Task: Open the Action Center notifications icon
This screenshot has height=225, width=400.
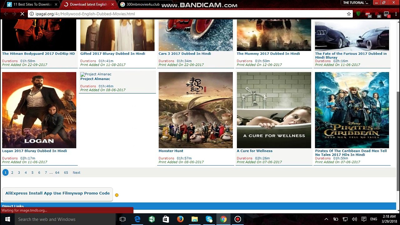Action: point(364,219)
